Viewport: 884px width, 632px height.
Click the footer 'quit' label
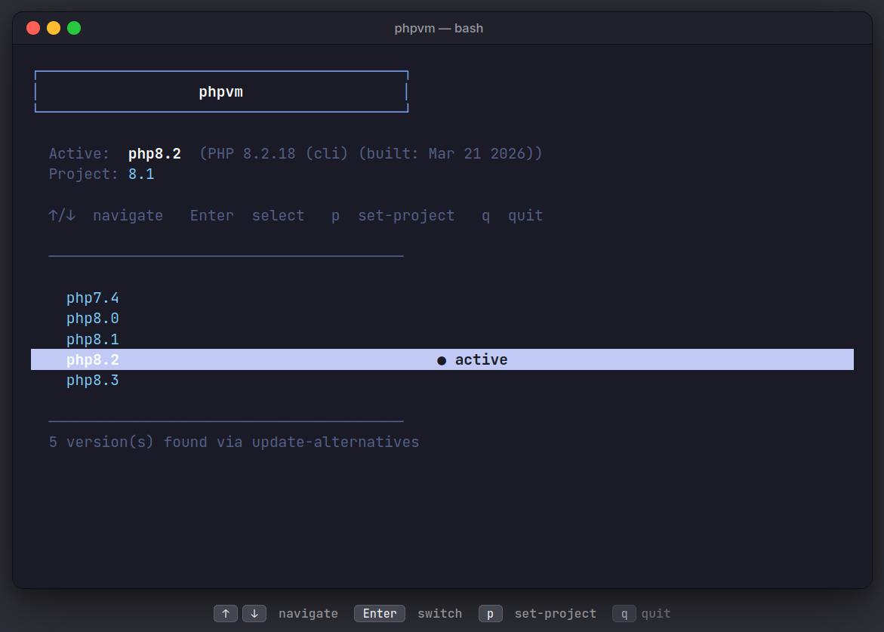point(656,613)
